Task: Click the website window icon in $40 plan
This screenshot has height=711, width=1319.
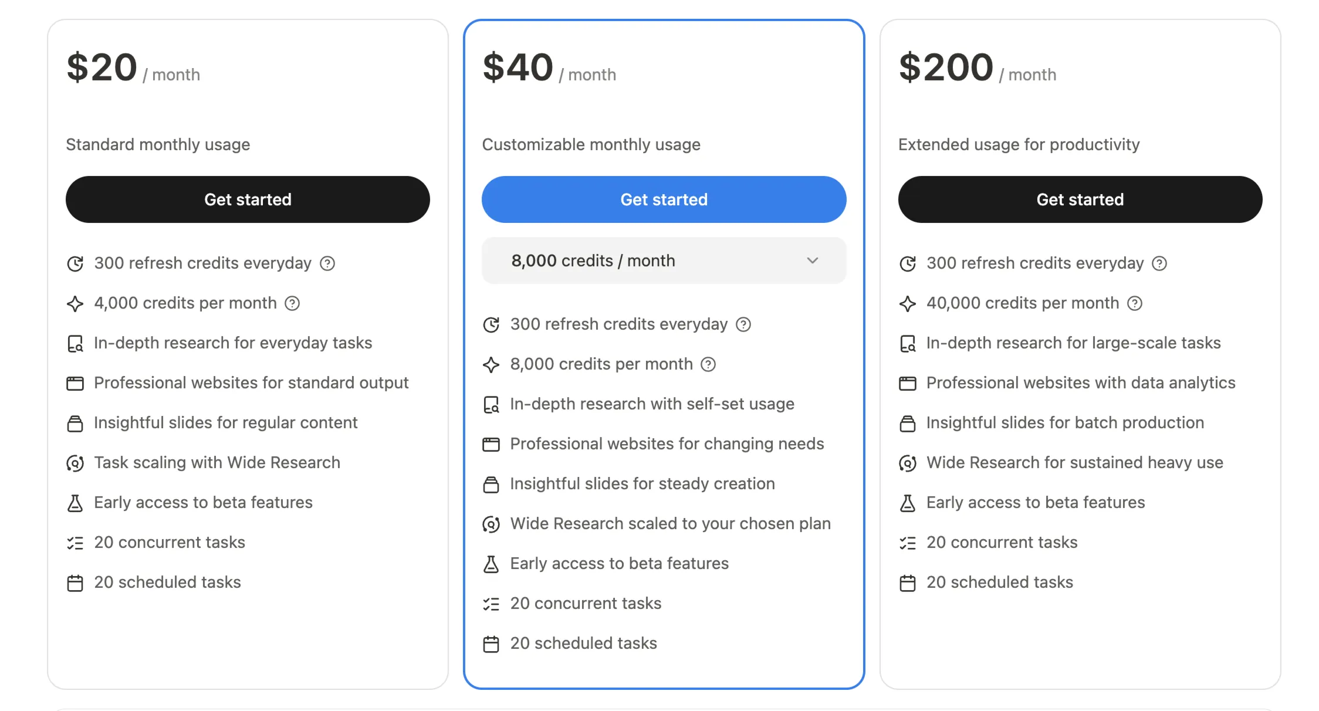Action: [491, 444]
